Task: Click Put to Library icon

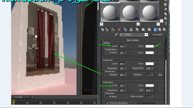Action: [x=137, y=29]
